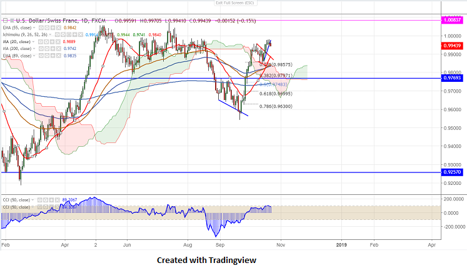Click the flag icon beside U.S. Dollar/Swiss Franc
The height and width of the screenshot is (268, 467).
[12, 21]
